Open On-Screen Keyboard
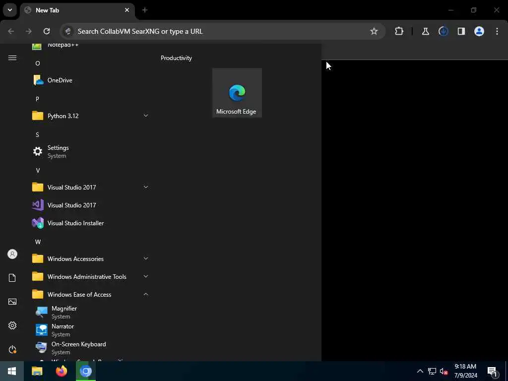 click(91, 348)
